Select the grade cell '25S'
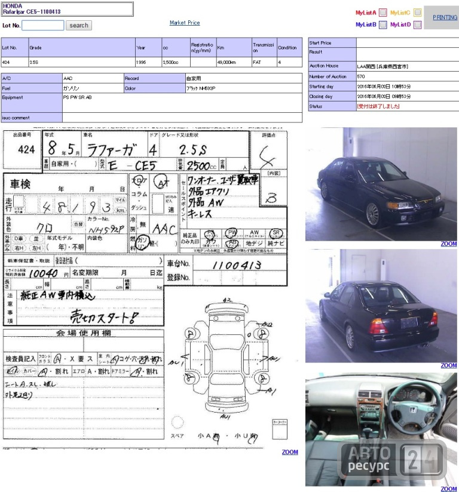The height and width of the screenshot is (492, 459). [x=82, y=62]
